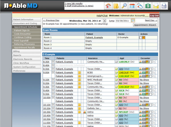Click the Appointment Wizard button

click(x=145, y=25)
